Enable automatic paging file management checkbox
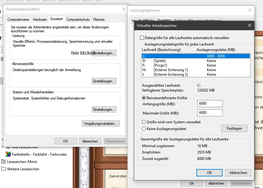The height and width of the screenshot is (188, 263). pyautogui.click(x=142, y=38)
